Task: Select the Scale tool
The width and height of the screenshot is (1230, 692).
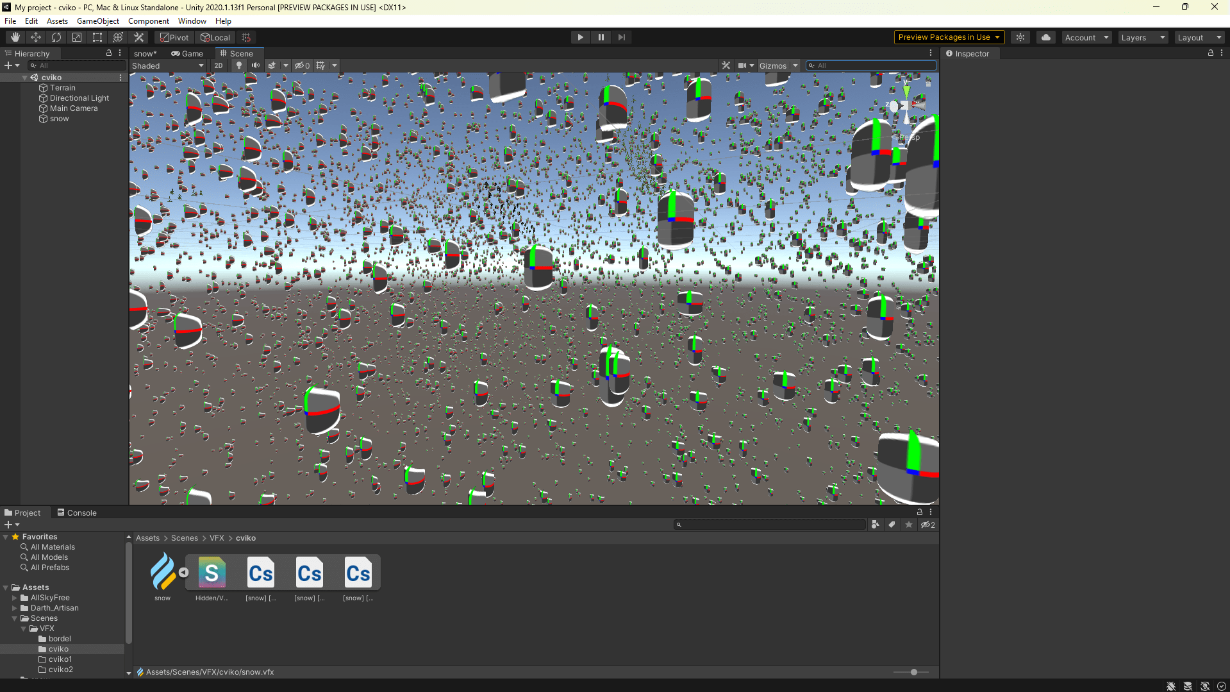Action: (x=77, y=37)
